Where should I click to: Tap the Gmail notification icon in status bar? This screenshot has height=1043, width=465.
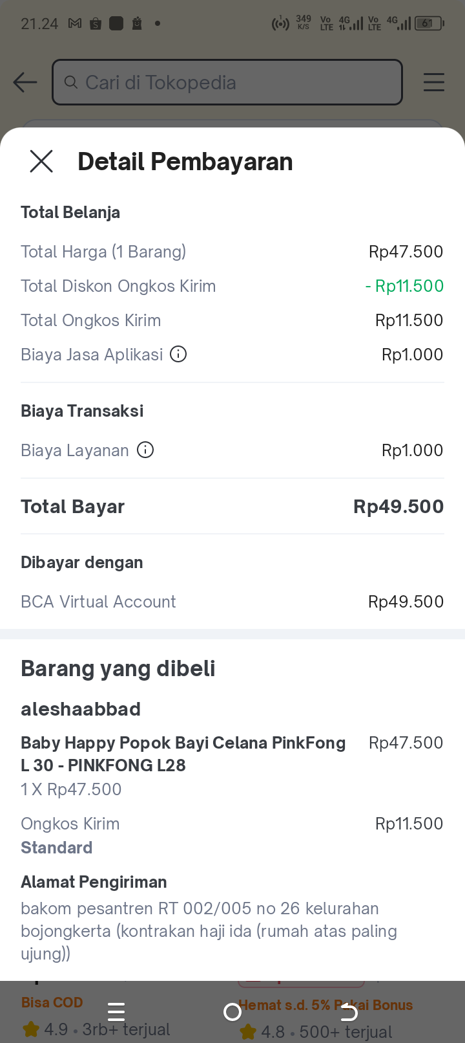(75, 24)
